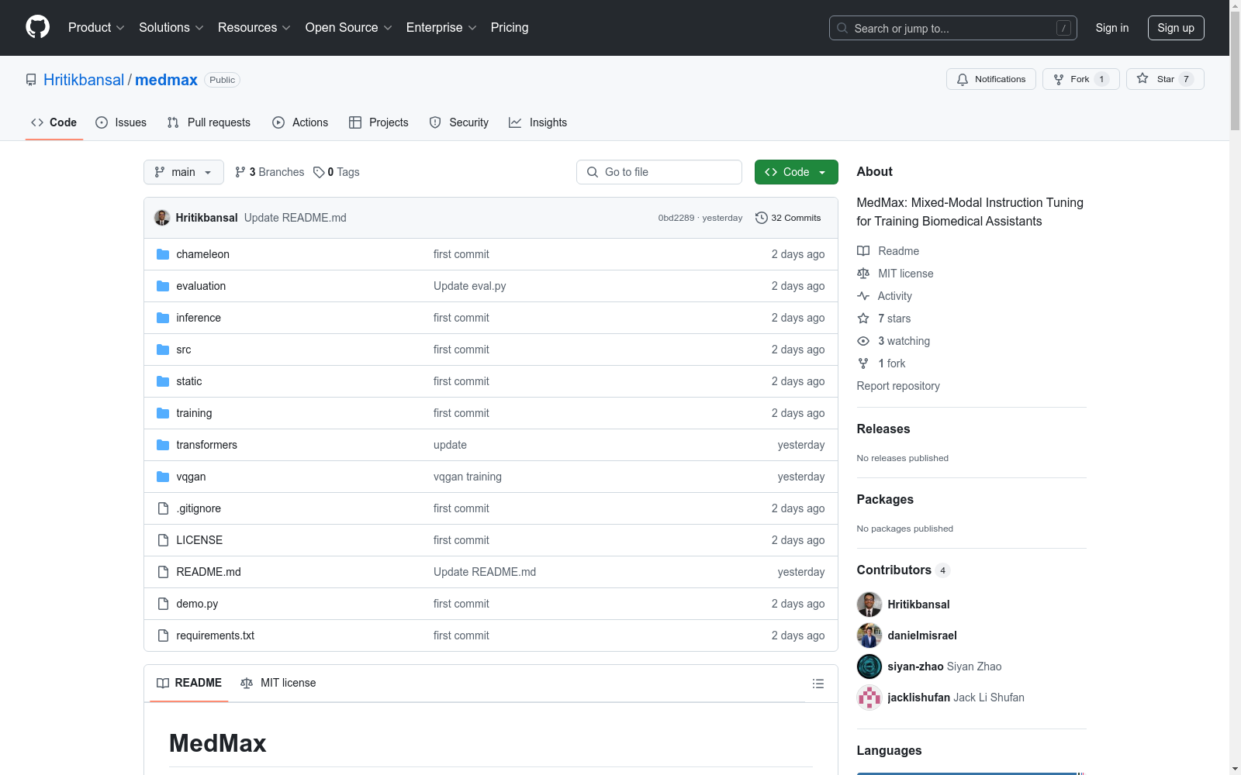The image size is (1241, 775).
Task: Click the Notifications bell icon
Action: [963, 79]
